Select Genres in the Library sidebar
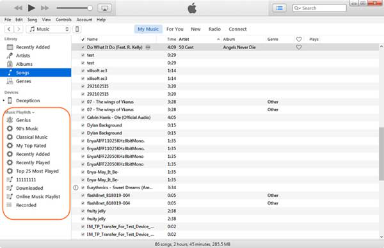The width and height of the screenshot is (384, 248). (x=35, y=81)
